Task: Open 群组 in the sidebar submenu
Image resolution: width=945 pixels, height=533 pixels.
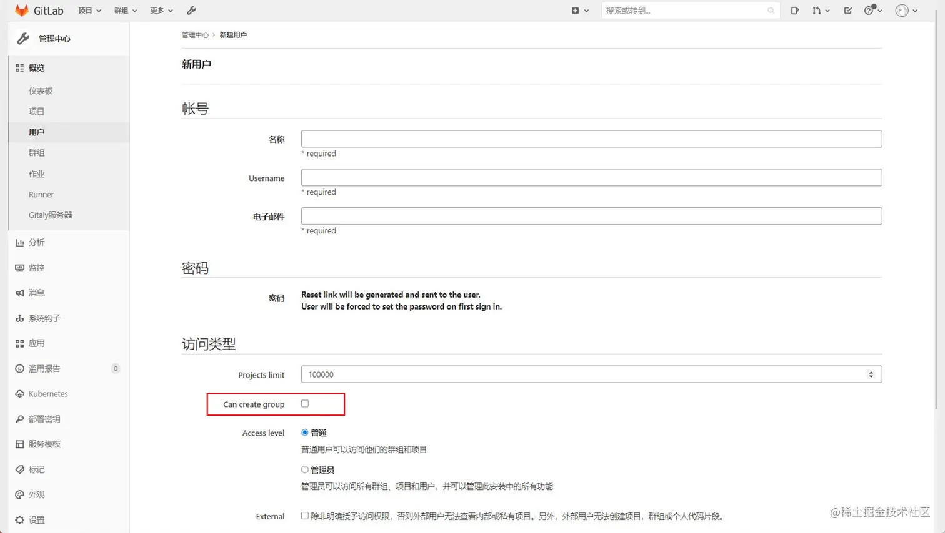Action: point(36,153)
